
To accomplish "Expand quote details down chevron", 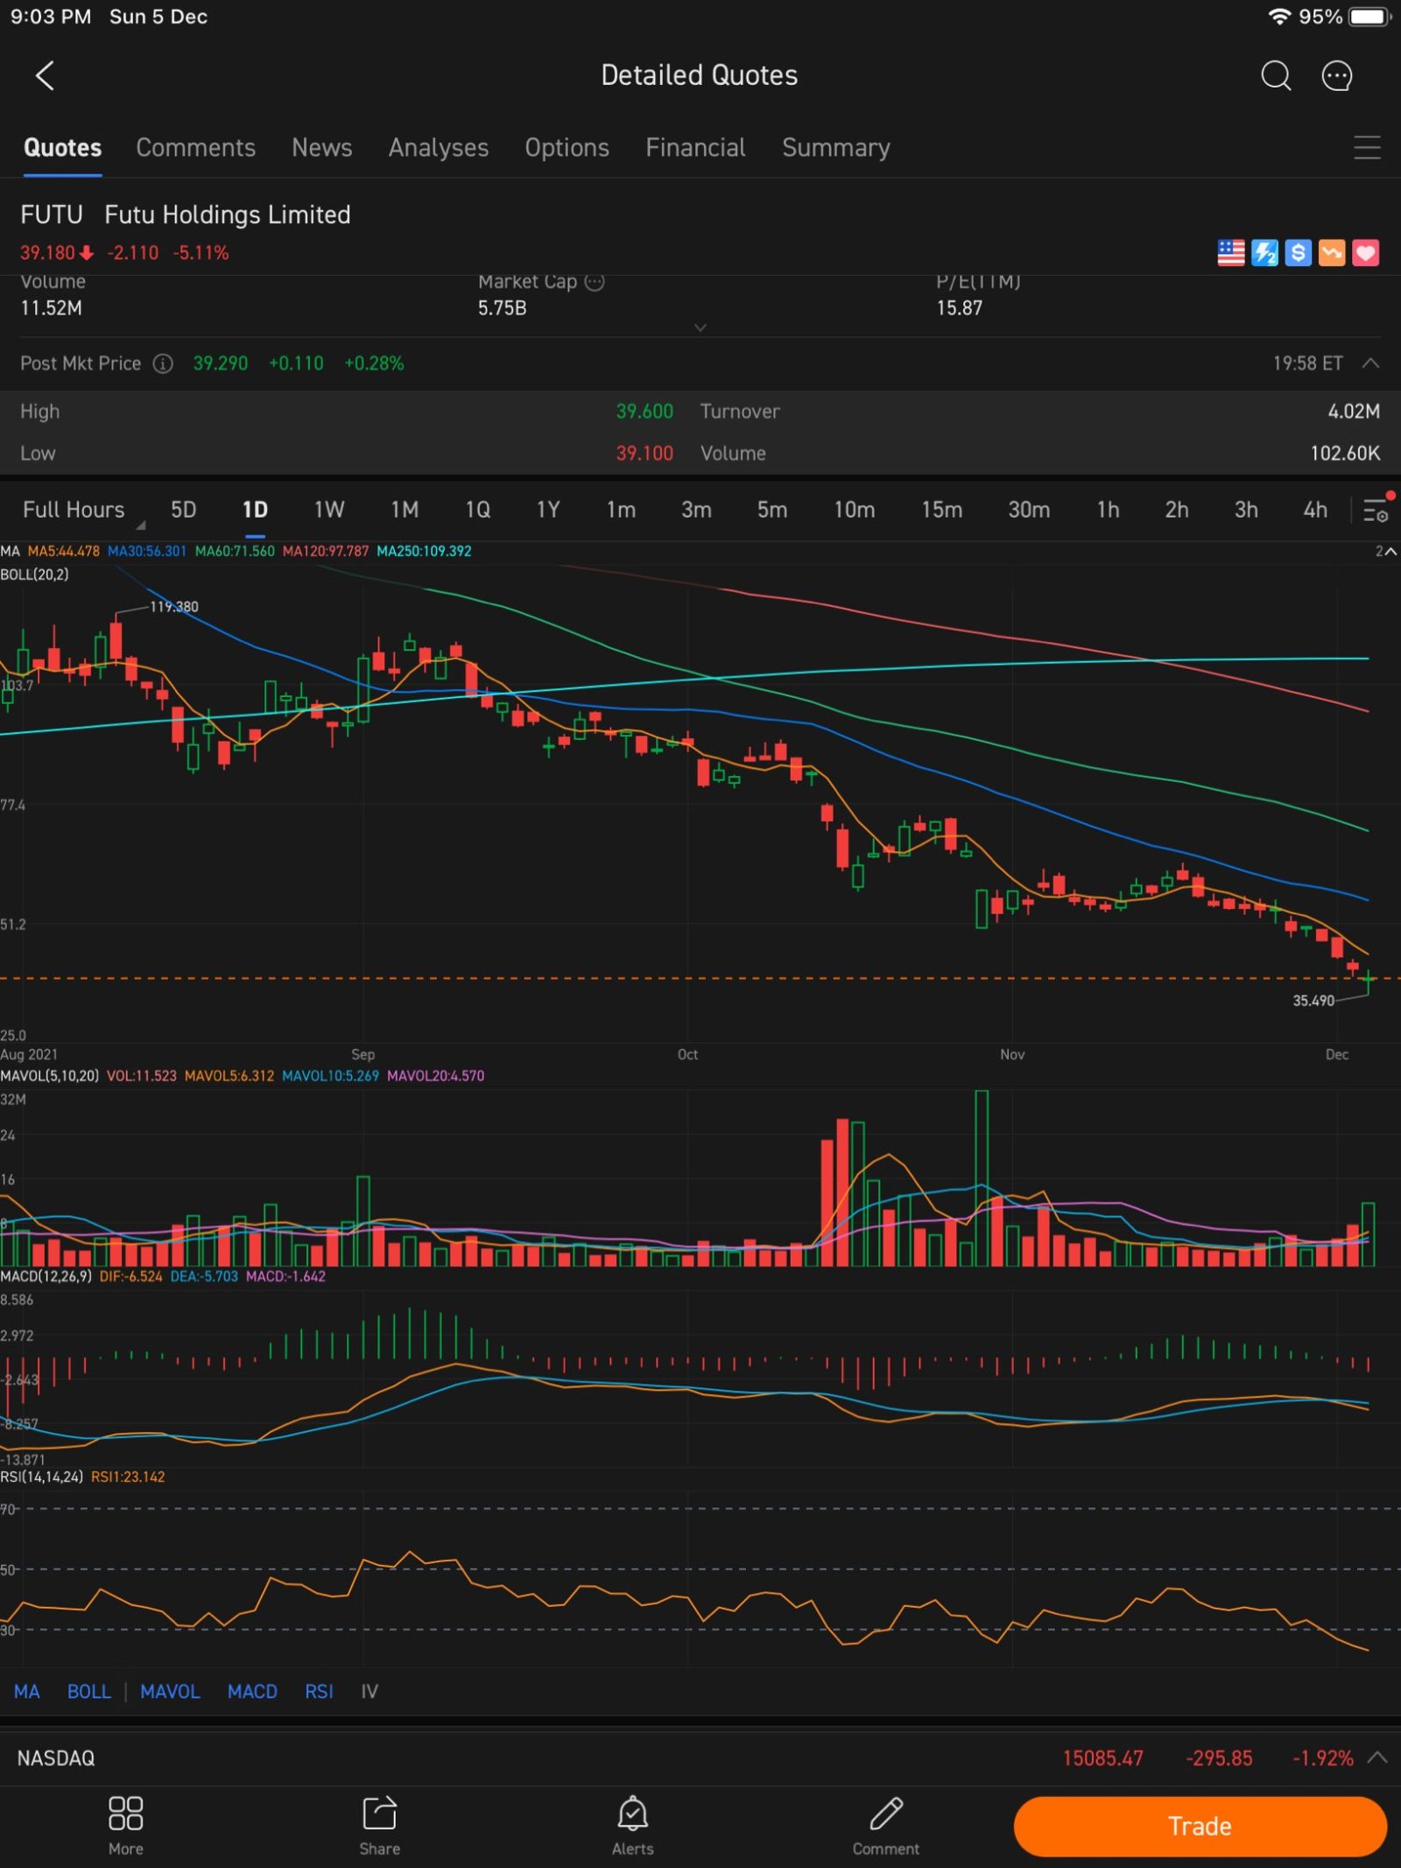I will (x=700, y=328).
